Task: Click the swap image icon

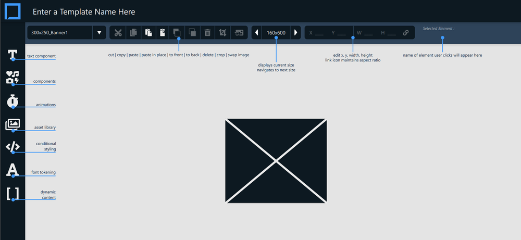Action: tap(239, 32)
